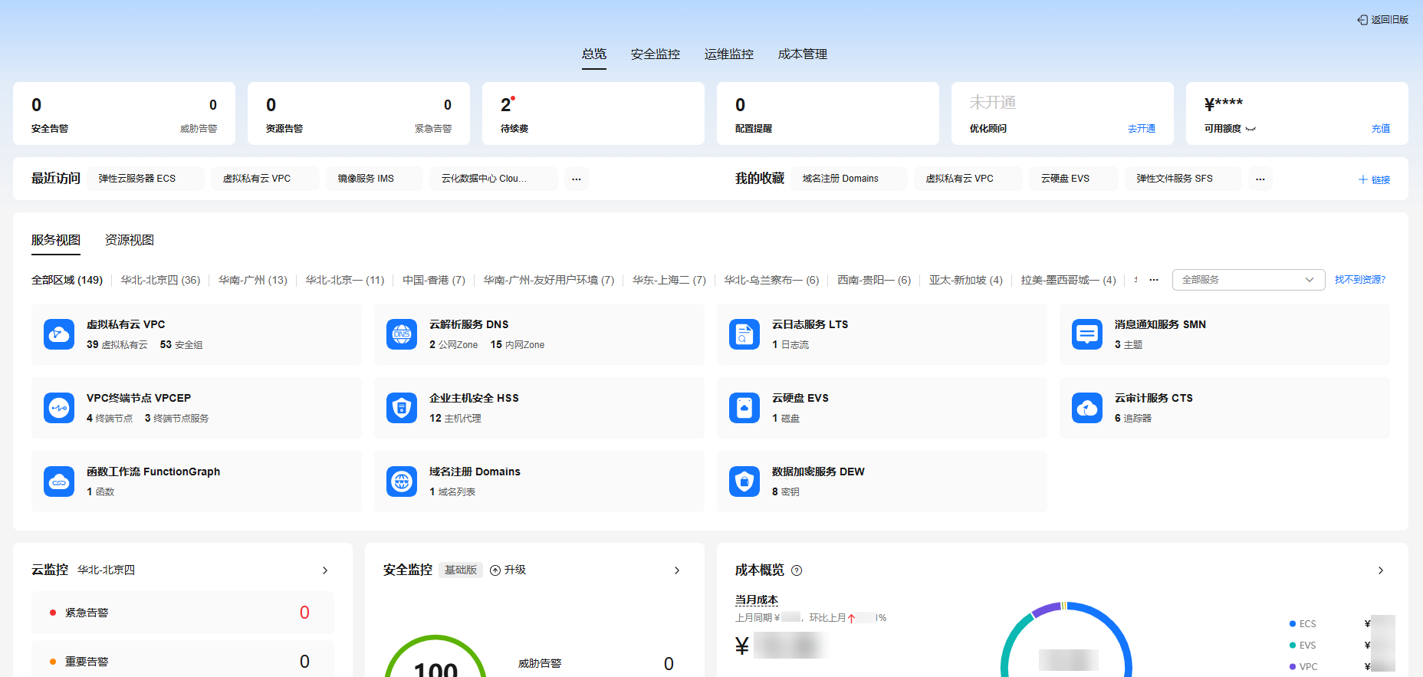Open the VPC service cloud icon

coord(59,334)
